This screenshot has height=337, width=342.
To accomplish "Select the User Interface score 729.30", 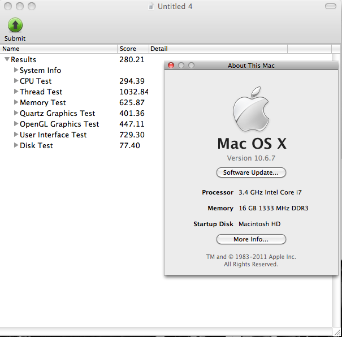I will pos(132,135).
